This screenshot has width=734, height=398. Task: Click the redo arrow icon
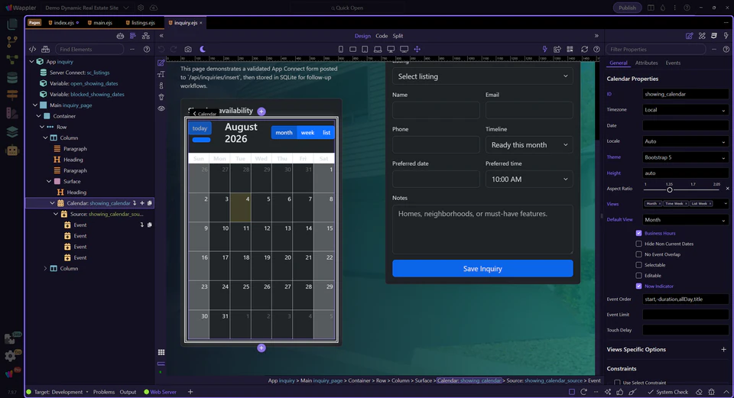coord(174,49)
